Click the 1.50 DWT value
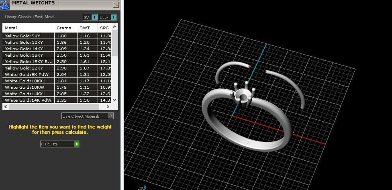Image resolution: width=392 pixels, height=190 pixels. [x=84, y=100]
